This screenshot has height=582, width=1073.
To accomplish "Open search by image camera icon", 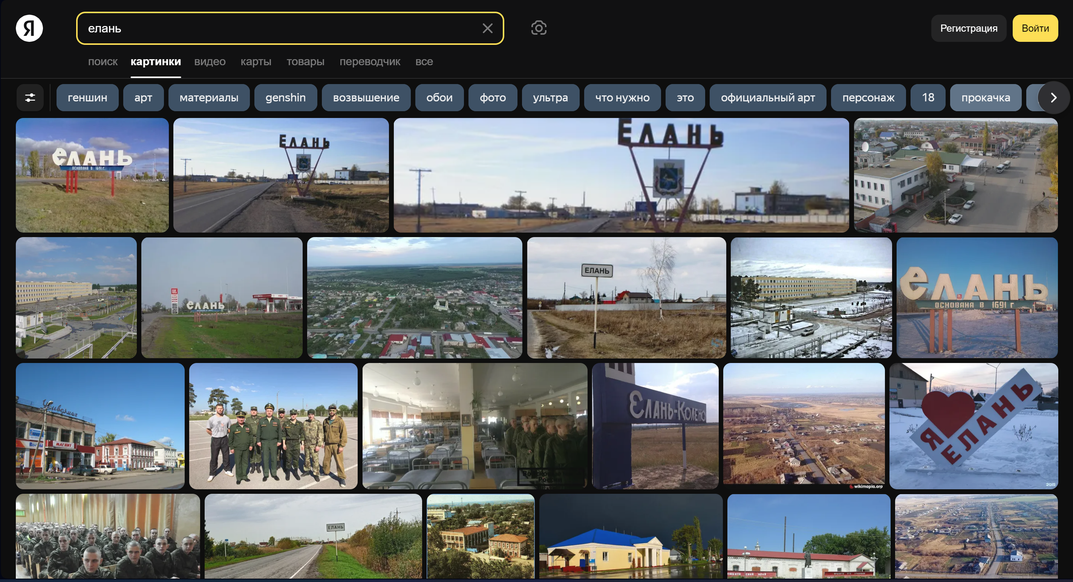I will (539, 28).
